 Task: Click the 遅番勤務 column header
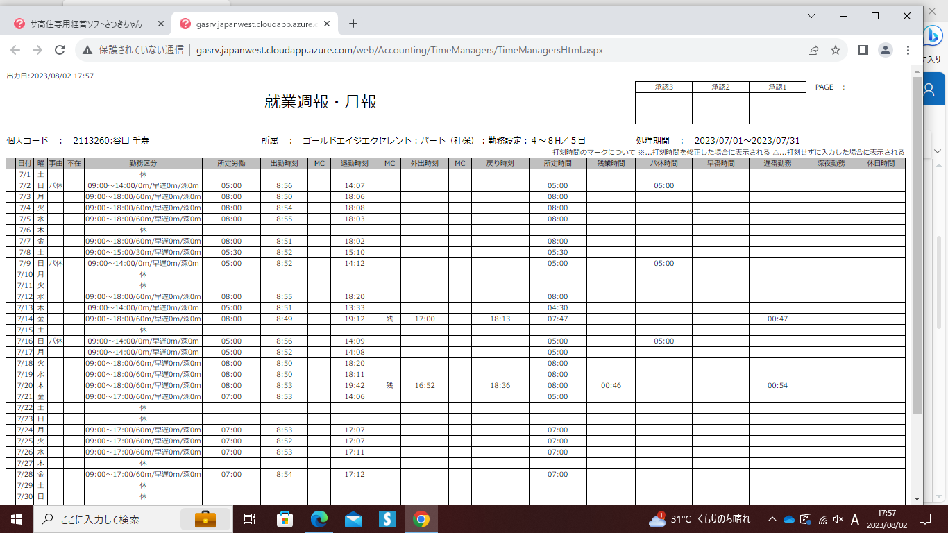777,163
